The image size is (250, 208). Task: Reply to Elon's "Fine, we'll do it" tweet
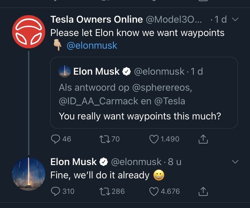56,191
